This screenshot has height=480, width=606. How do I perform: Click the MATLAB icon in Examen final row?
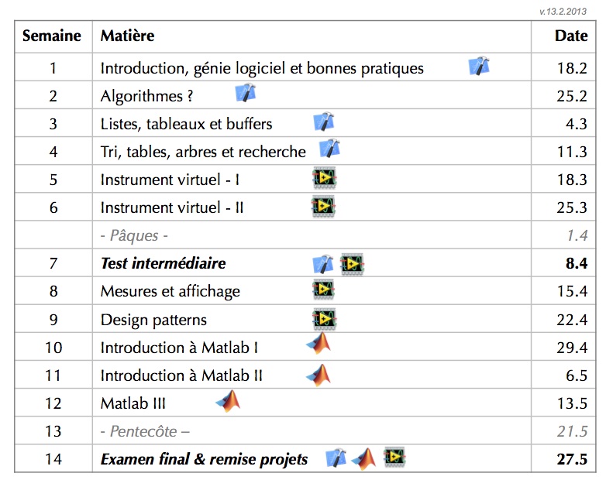363,458
